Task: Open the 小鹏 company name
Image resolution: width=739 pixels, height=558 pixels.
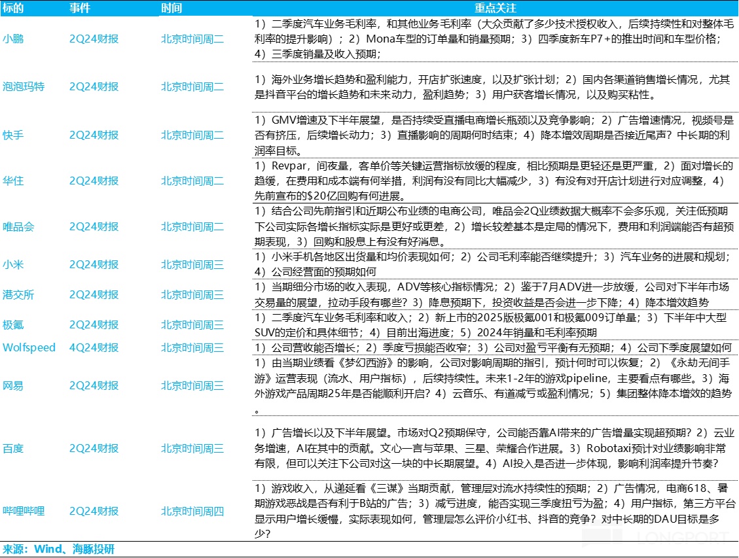Action: tap(13, 39)
